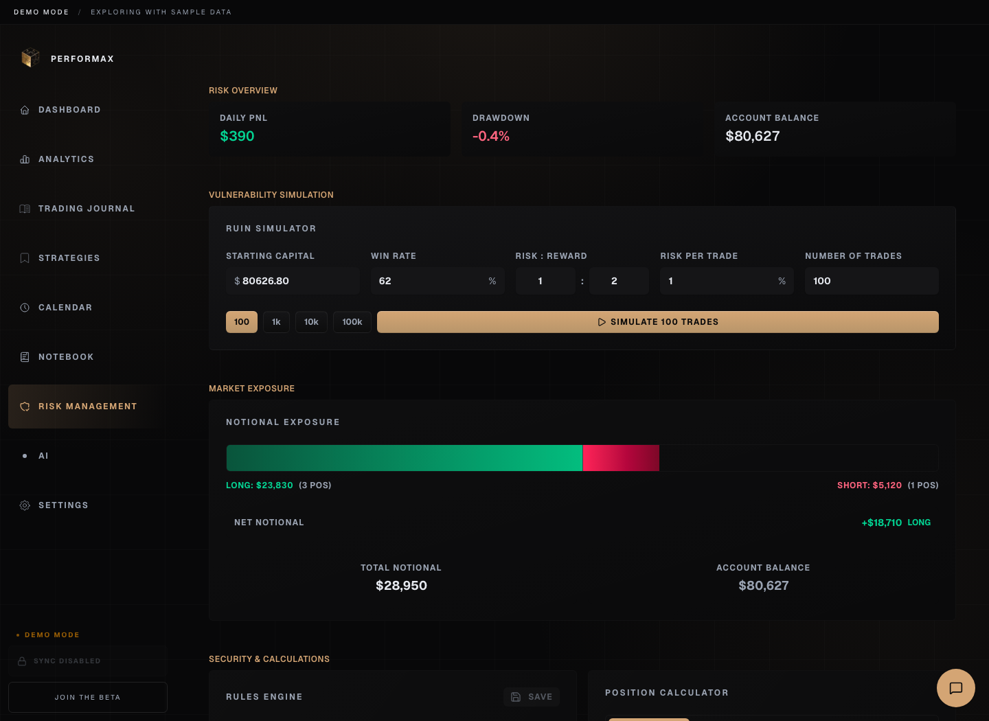Click the Risk Per Trade input field
This screenshot has width=989, height=721.
[x=727, y=281]
